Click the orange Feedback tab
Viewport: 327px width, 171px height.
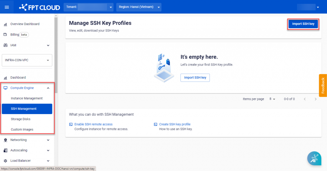click(x=323, y=85)
